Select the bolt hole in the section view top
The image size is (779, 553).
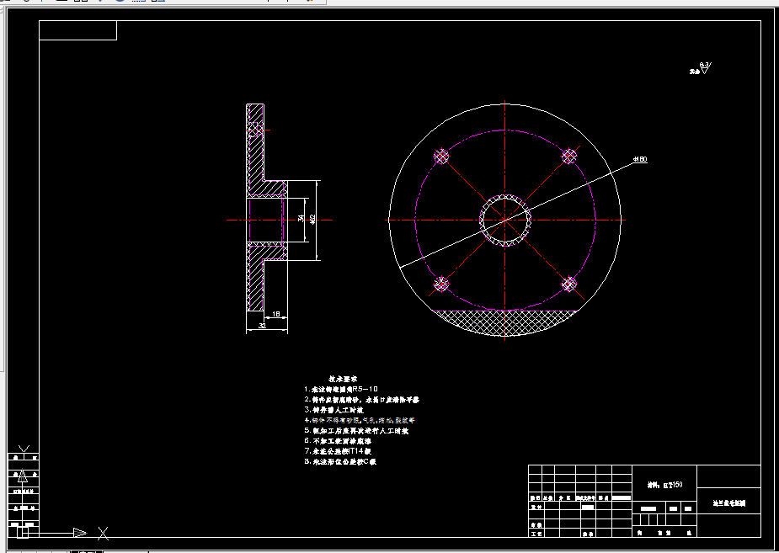255,130
